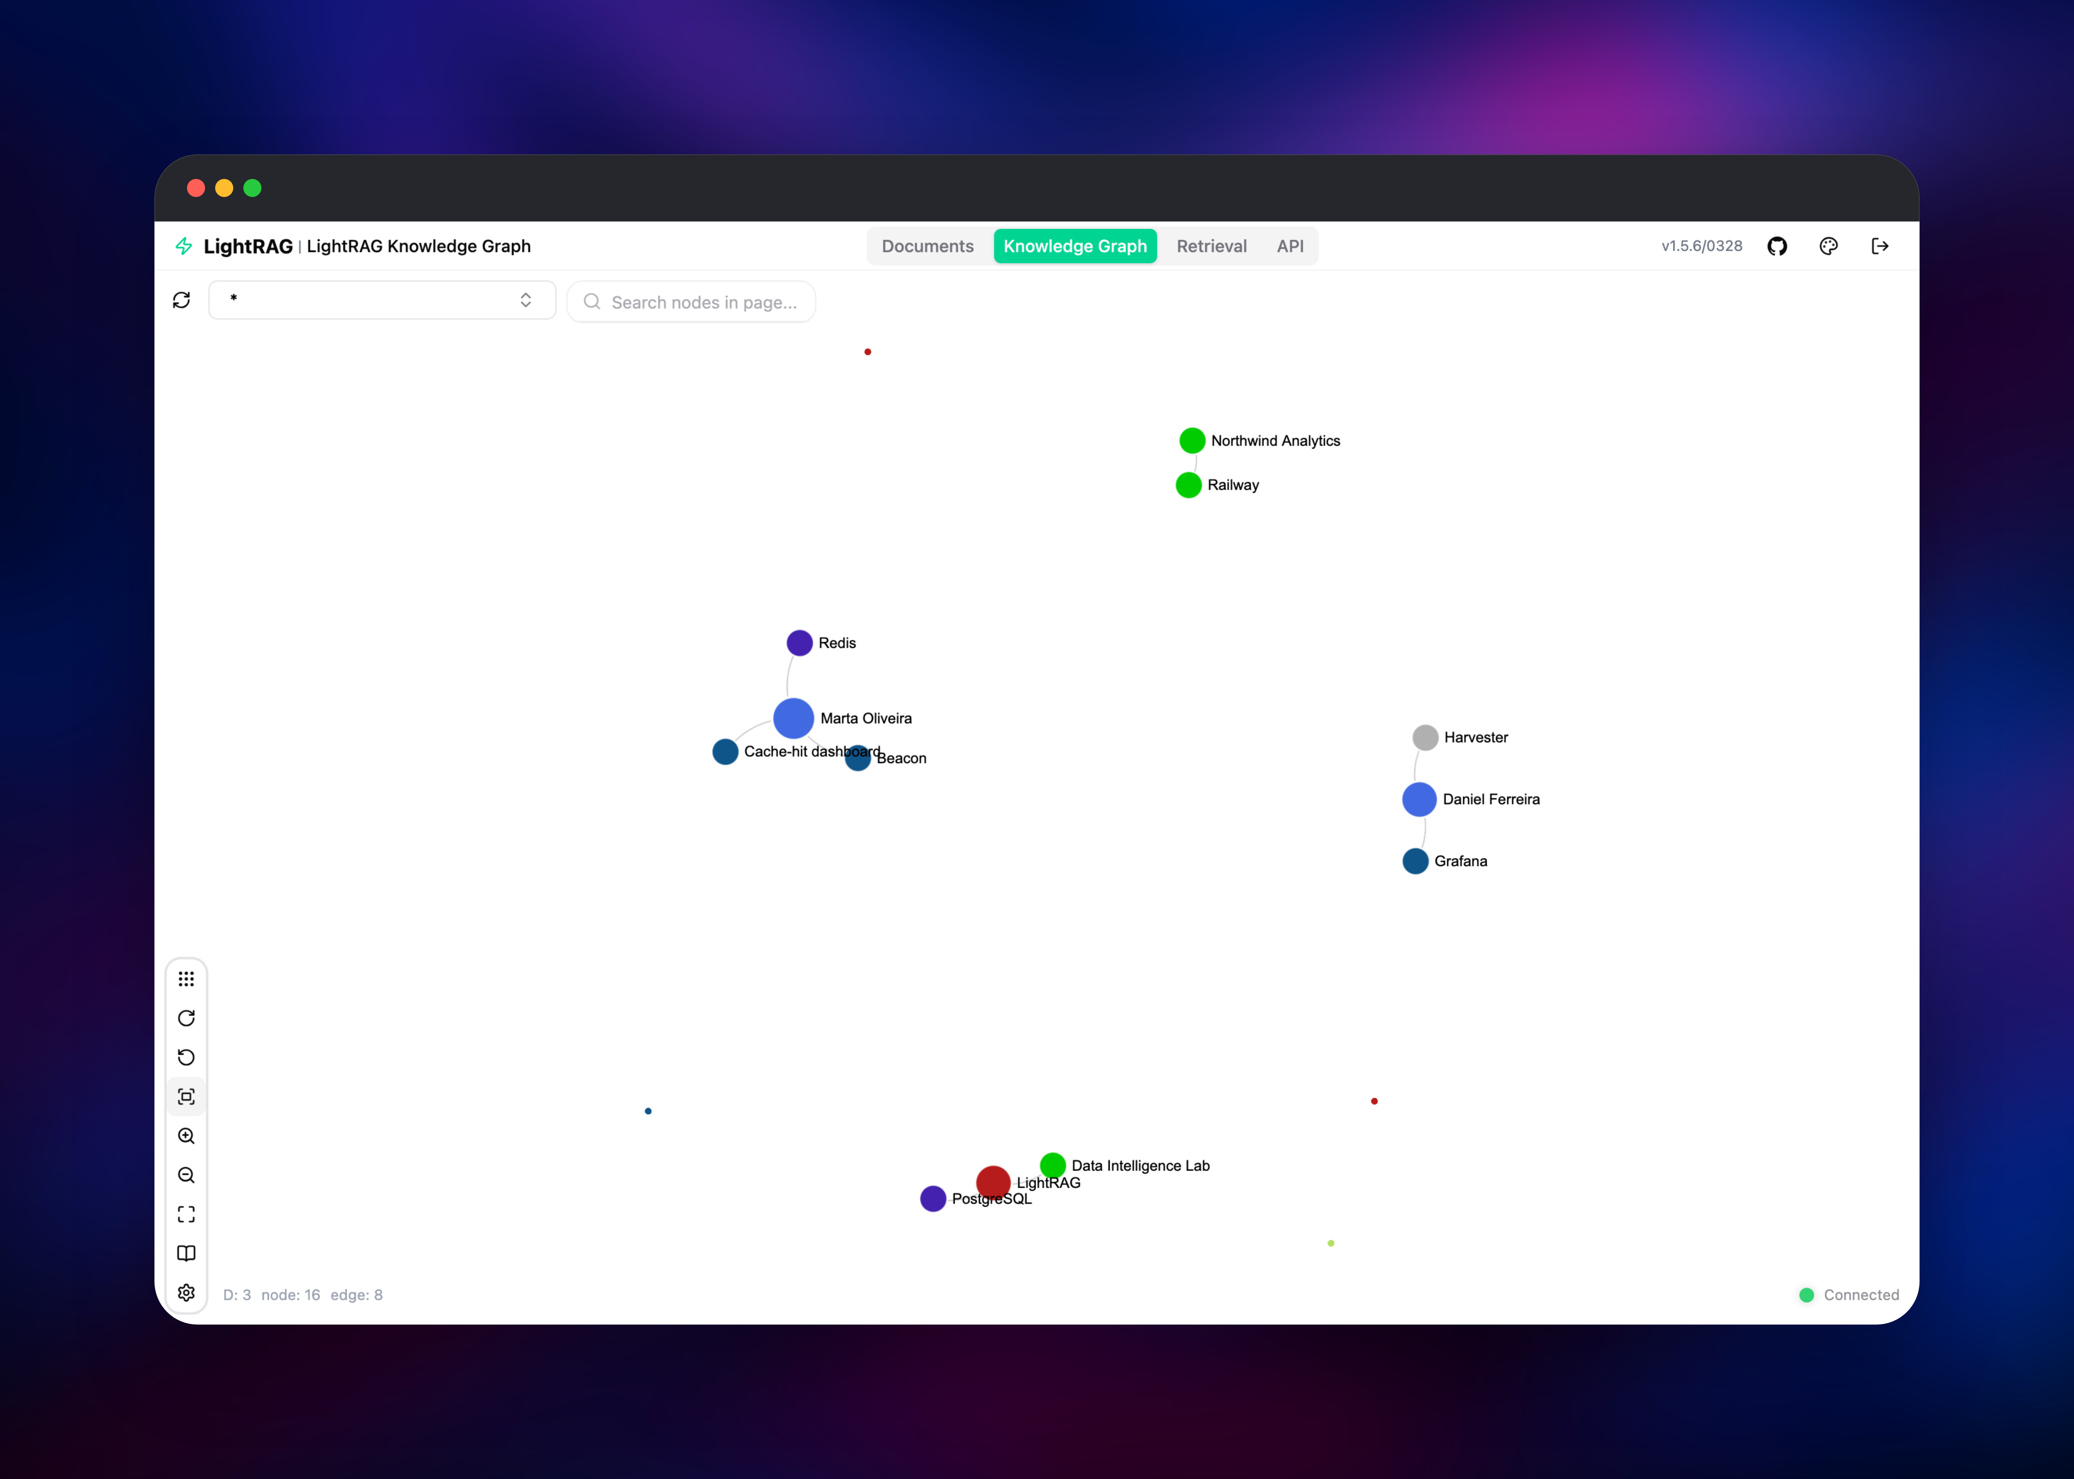
Task: Focus the Search nodes in page field
Action: coord(691,301)
